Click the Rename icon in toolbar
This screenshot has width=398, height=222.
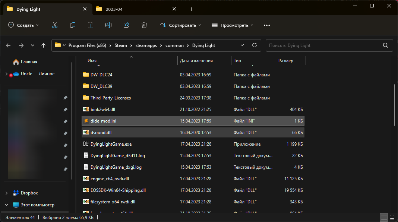[108, 25]
